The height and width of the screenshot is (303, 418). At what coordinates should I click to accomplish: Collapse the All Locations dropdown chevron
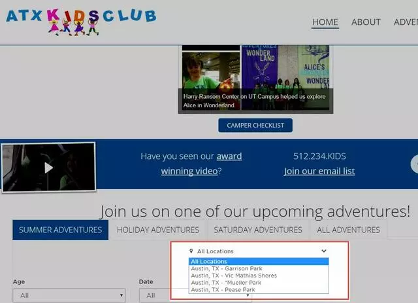(324, 251)
